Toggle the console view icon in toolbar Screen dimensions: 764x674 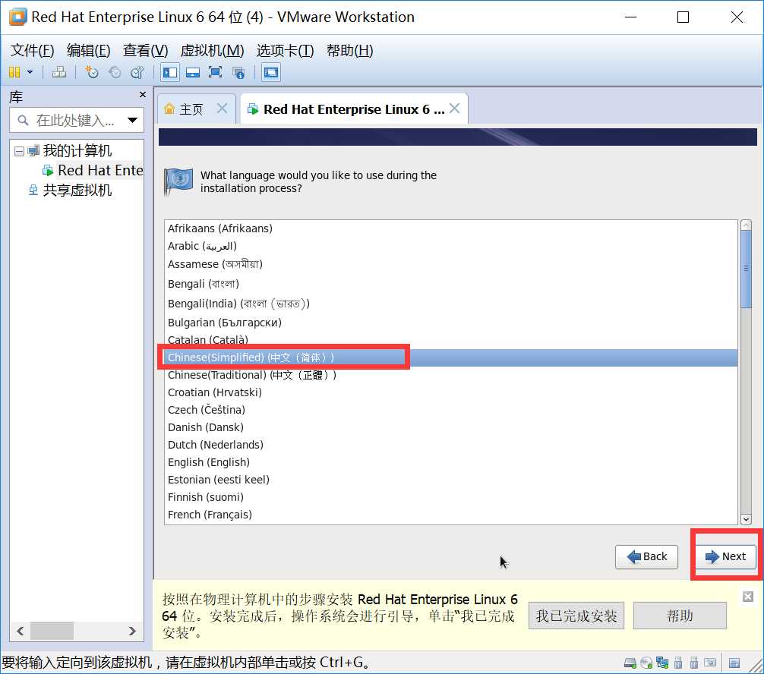[x=271, y=73]
